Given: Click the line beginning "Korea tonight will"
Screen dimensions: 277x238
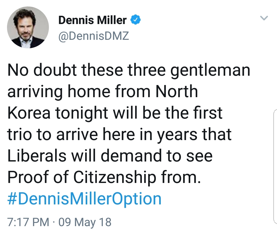Looking at the screenshot, I should 115,113.
